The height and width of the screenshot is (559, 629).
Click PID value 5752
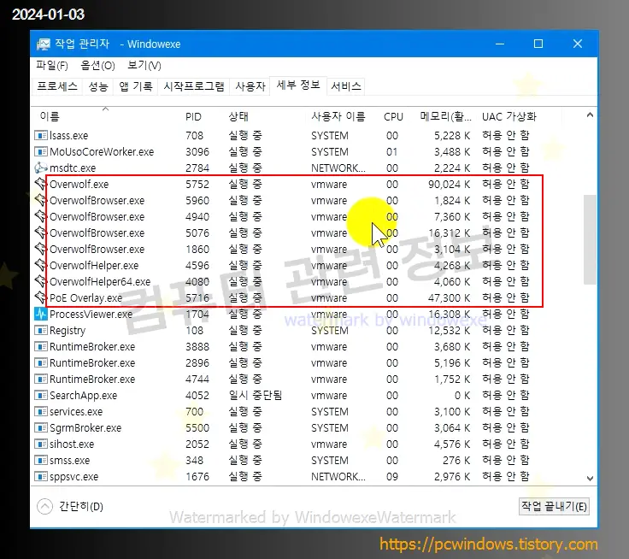coord(197,184)
